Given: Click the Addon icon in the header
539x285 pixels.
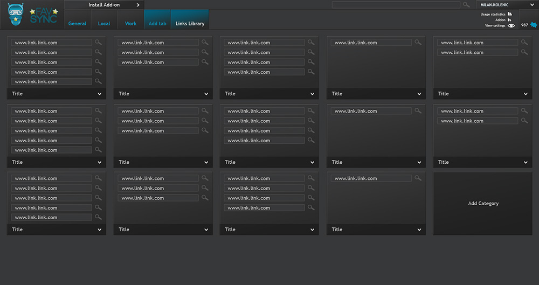Looking at the screenshot, I should coord(509,20).
